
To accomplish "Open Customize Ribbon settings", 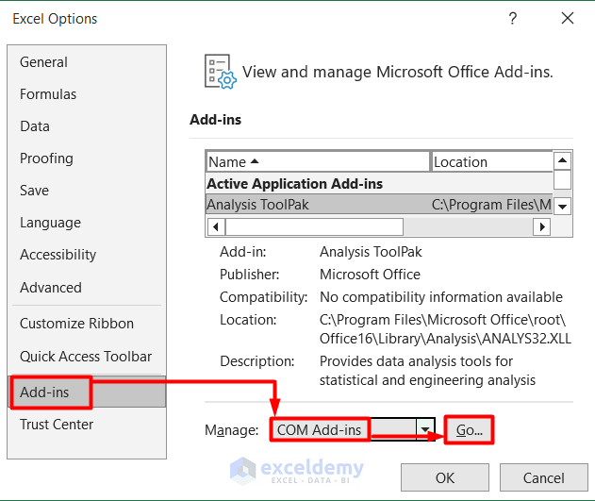I will (x=77, y=324).
